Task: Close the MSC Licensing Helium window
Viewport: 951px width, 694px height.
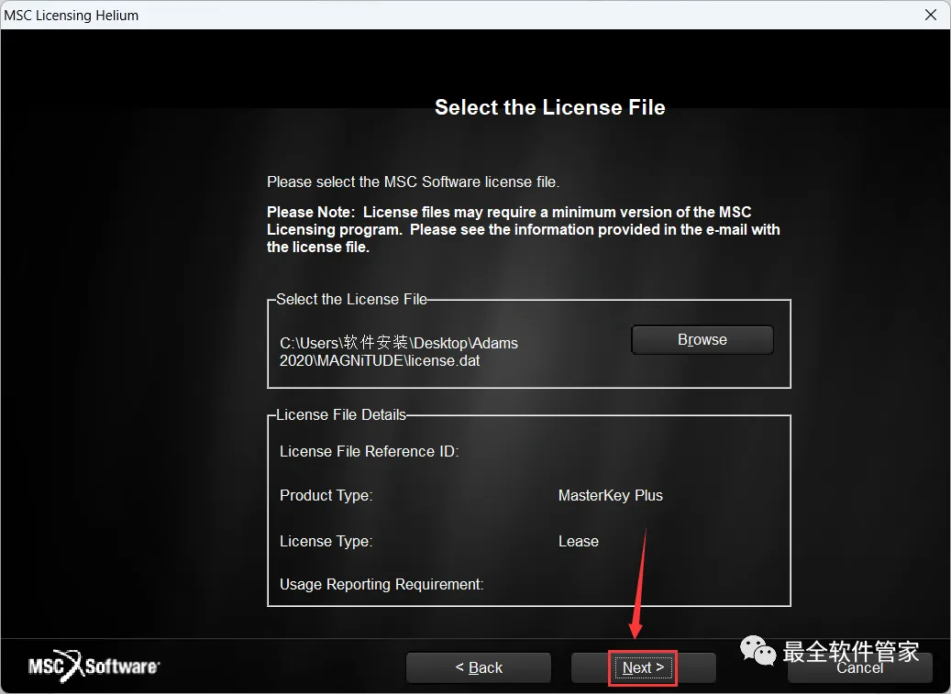Action: (931, 15)
